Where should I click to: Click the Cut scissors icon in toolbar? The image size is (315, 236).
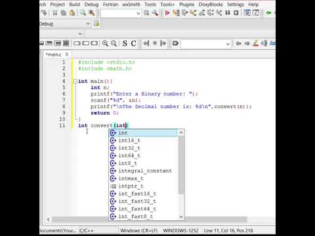(x=54, y=13)
